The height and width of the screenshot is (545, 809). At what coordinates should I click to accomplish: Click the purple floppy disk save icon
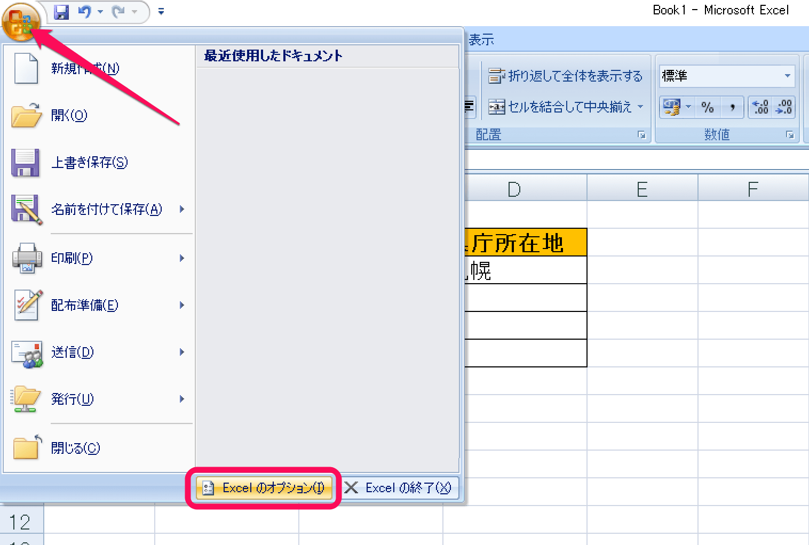26,163
